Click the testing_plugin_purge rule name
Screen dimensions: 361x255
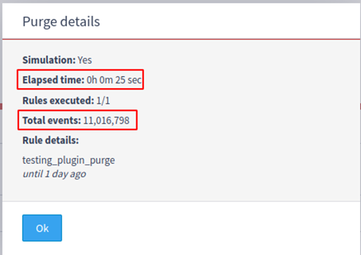[x=68, y=160]
